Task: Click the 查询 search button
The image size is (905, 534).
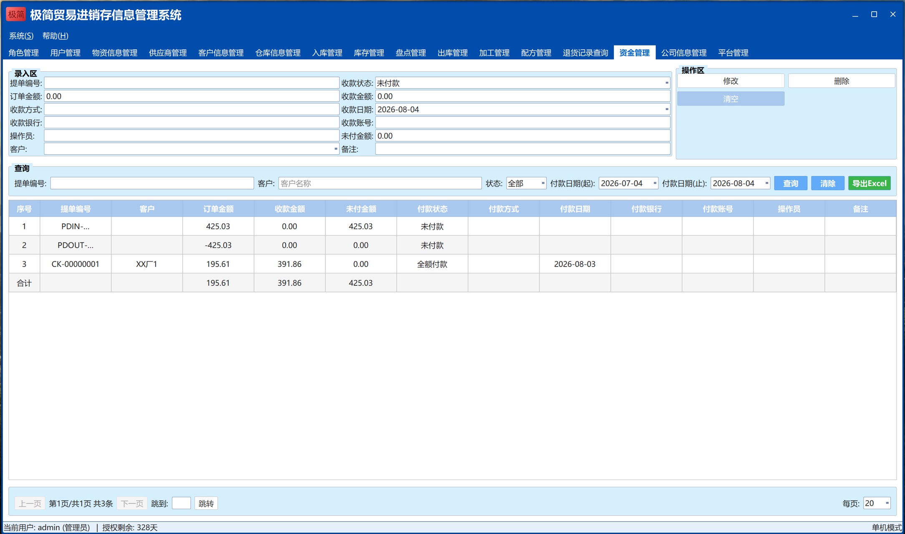Action: tap(790, 183)
